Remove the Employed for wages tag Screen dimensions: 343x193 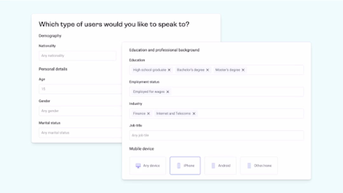(x=168, y=92)
